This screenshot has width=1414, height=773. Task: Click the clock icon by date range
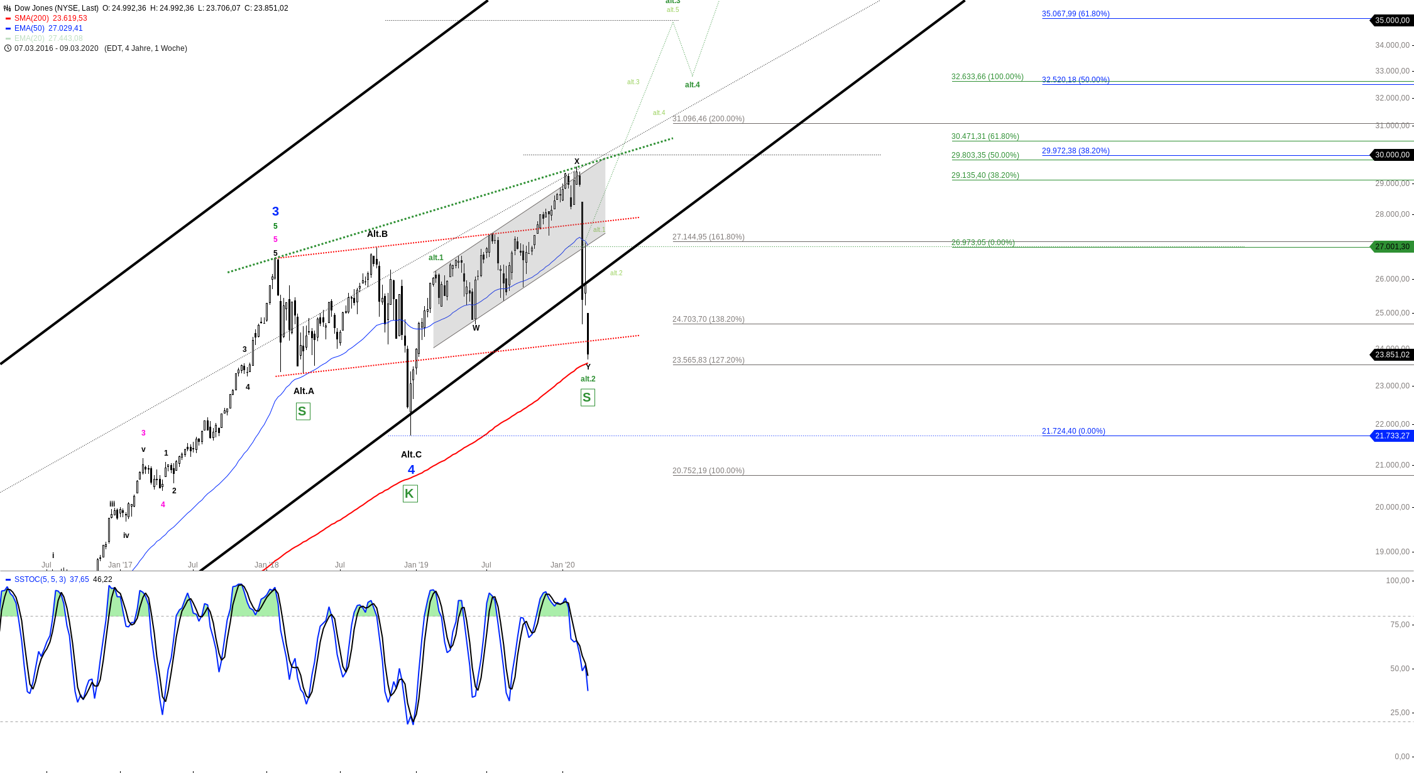tap(8, 48)
